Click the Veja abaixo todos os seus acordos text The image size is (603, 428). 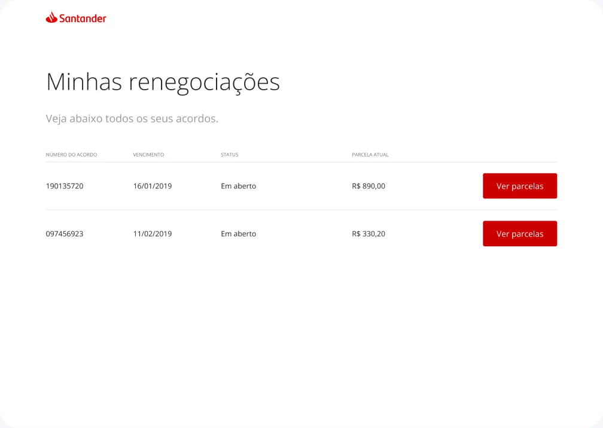coord(132,119)
